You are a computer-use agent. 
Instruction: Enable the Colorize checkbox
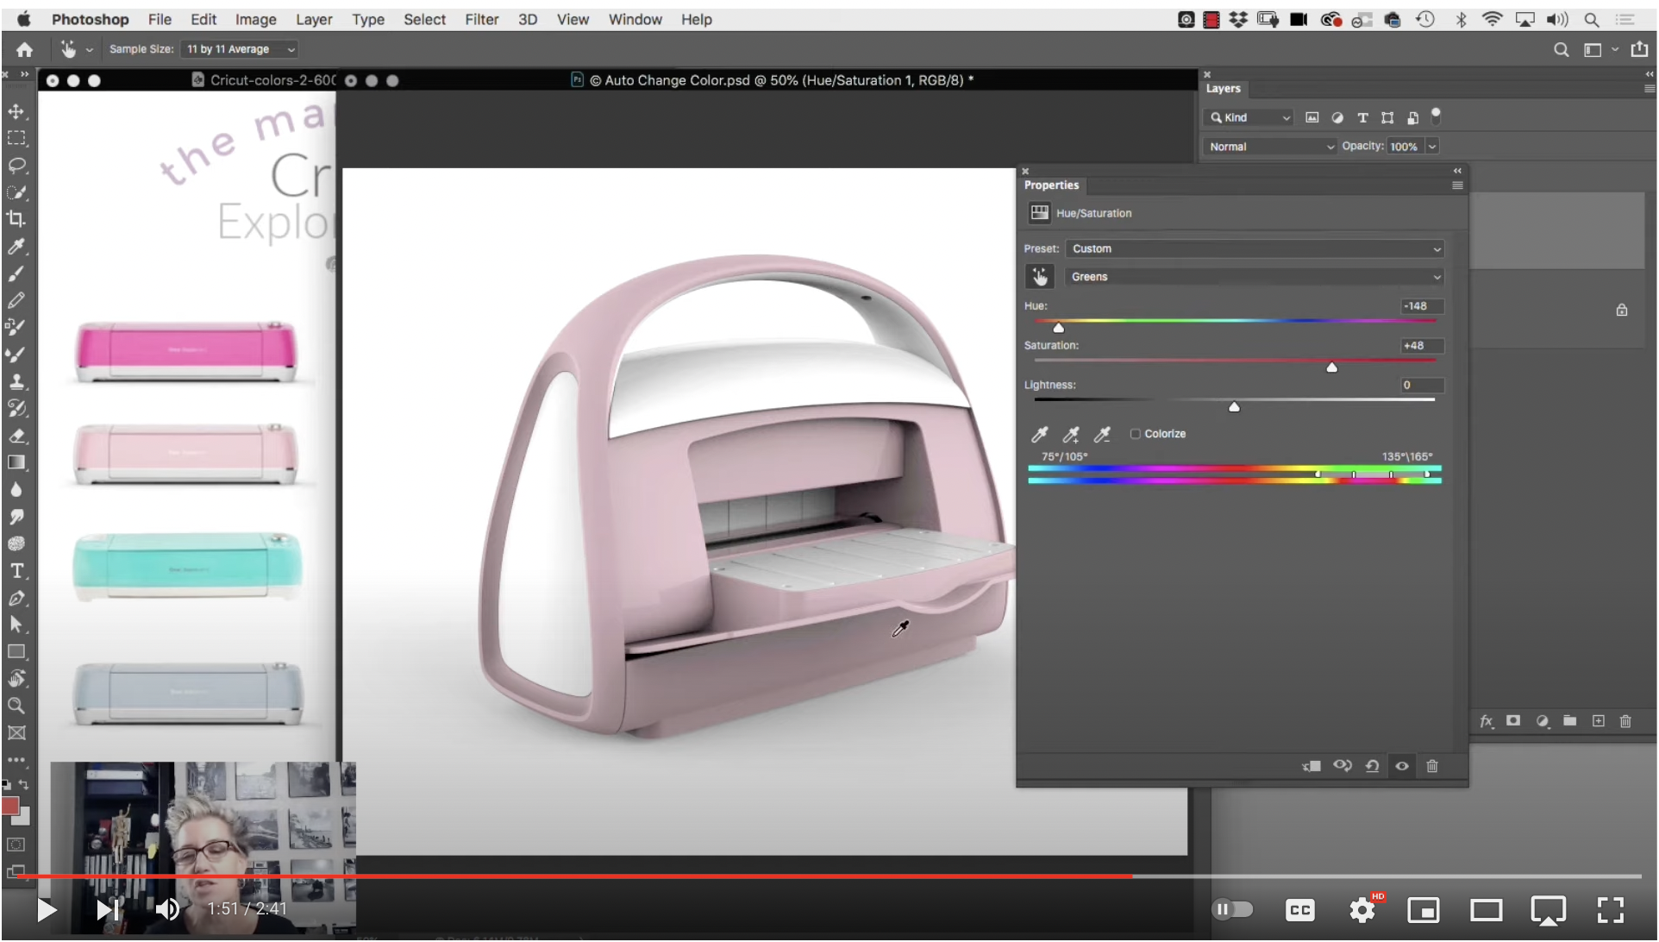point(1136,434)
